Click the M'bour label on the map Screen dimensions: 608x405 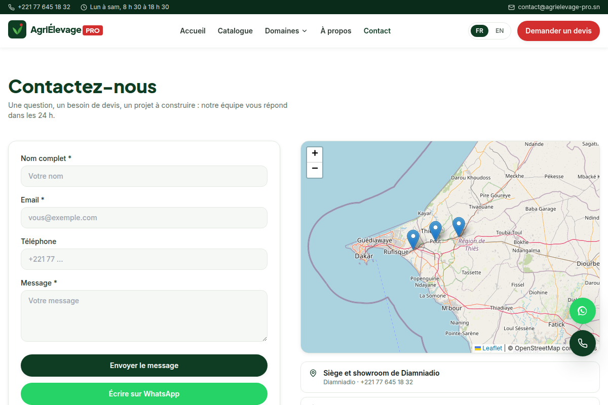[x=452, y=308]
